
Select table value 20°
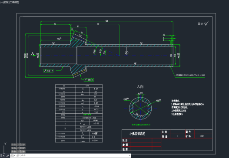pyautogui.click(x=96, y=100)
